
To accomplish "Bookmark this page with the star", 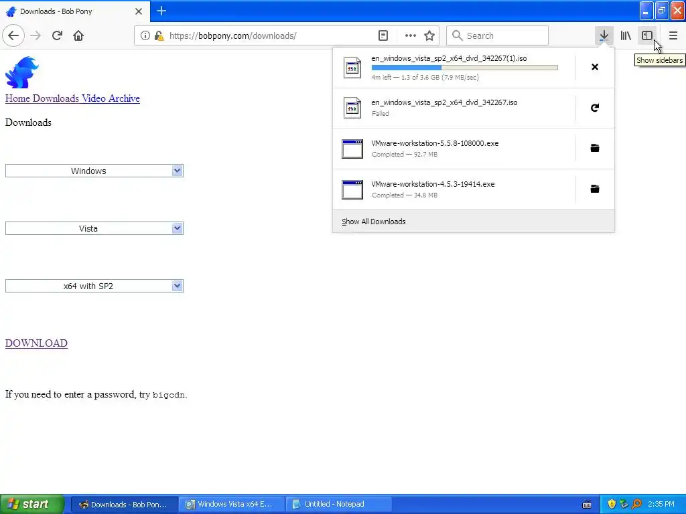I will coord(429,36).
